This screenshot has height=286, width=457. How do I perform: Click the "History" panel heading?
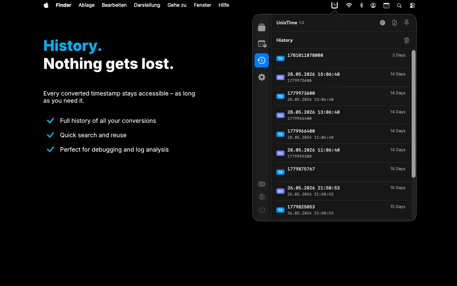tap(285, 40)
